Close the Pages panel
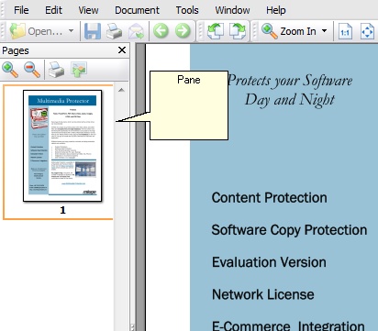Screen dimensions: 378x331 tap(122, 50)
